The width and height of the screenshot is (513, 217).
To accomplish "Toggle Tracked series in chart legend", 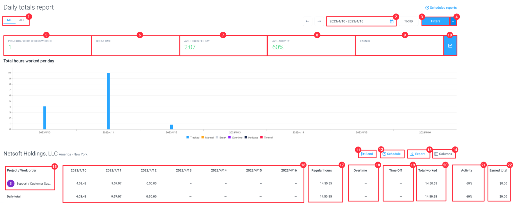I will [193, 138].
